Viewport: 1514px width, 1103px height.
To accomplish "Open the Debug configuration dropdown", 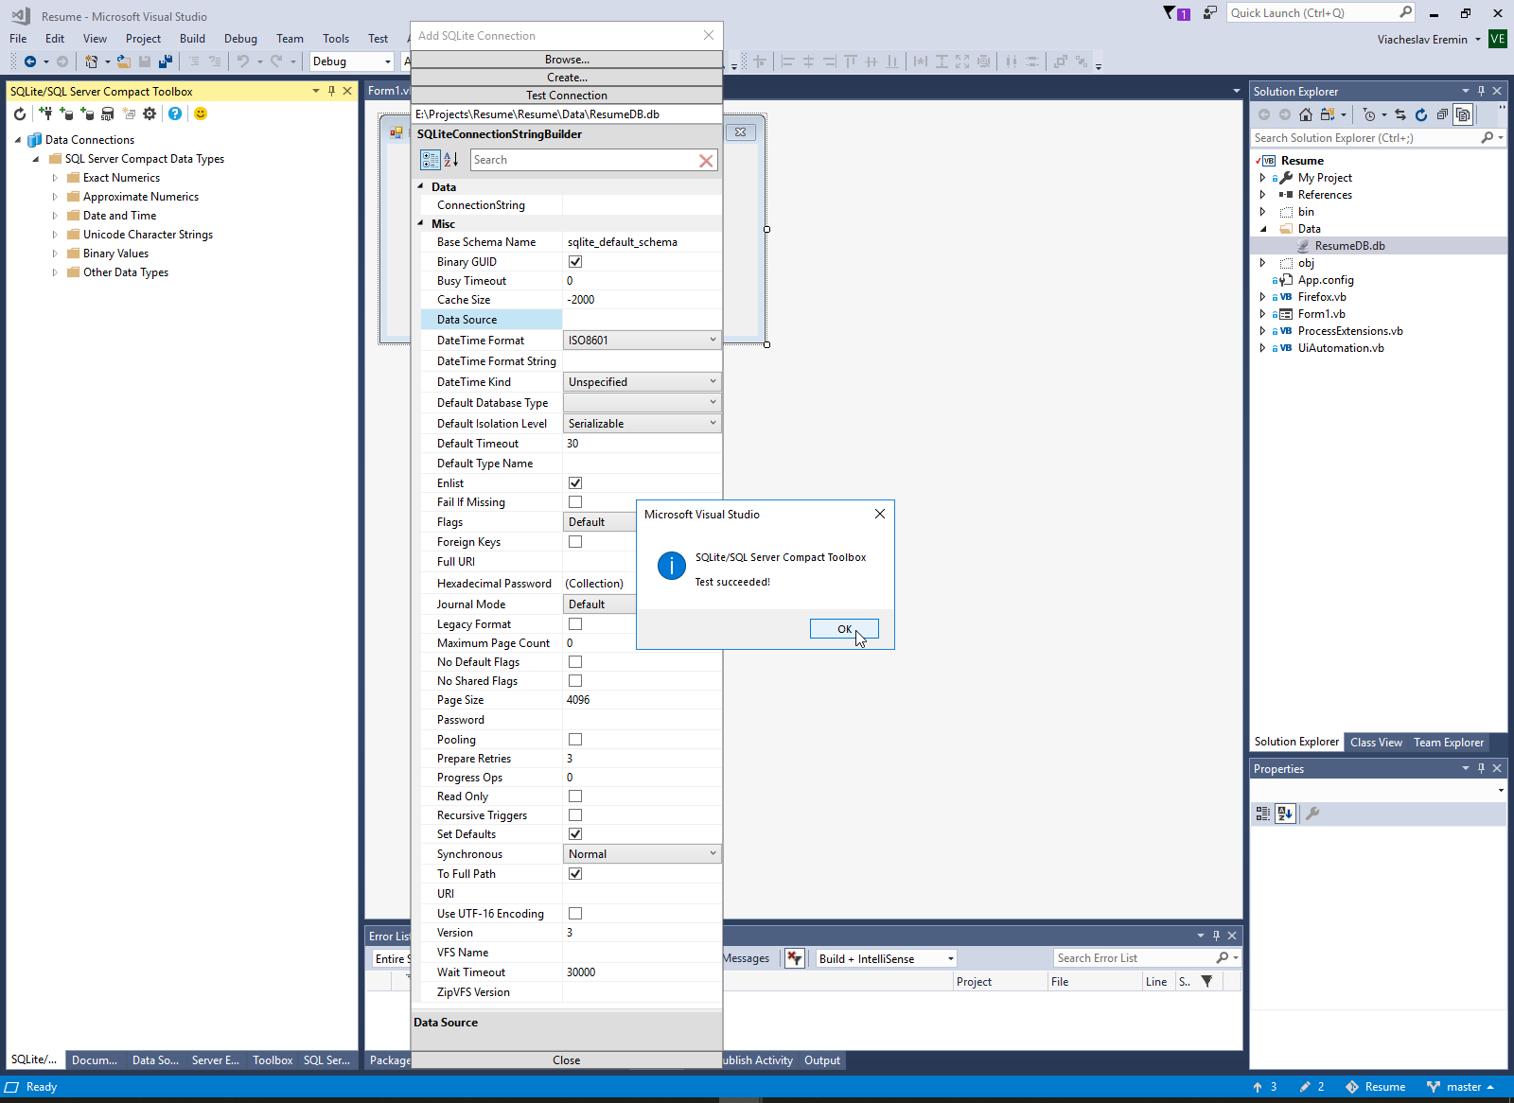I will click(x=352, y=61).
